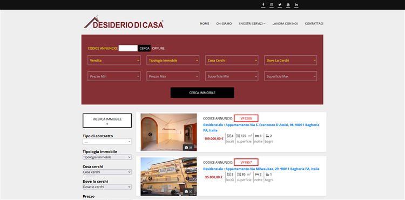Open the Dove Lo Cerchi dropdown
This screenshot has width=405, height=200.
tap(291, 61)
